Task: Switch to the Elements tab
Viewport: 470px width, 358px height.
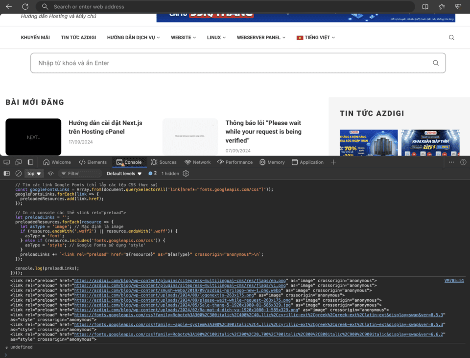Action: [93, 162]
